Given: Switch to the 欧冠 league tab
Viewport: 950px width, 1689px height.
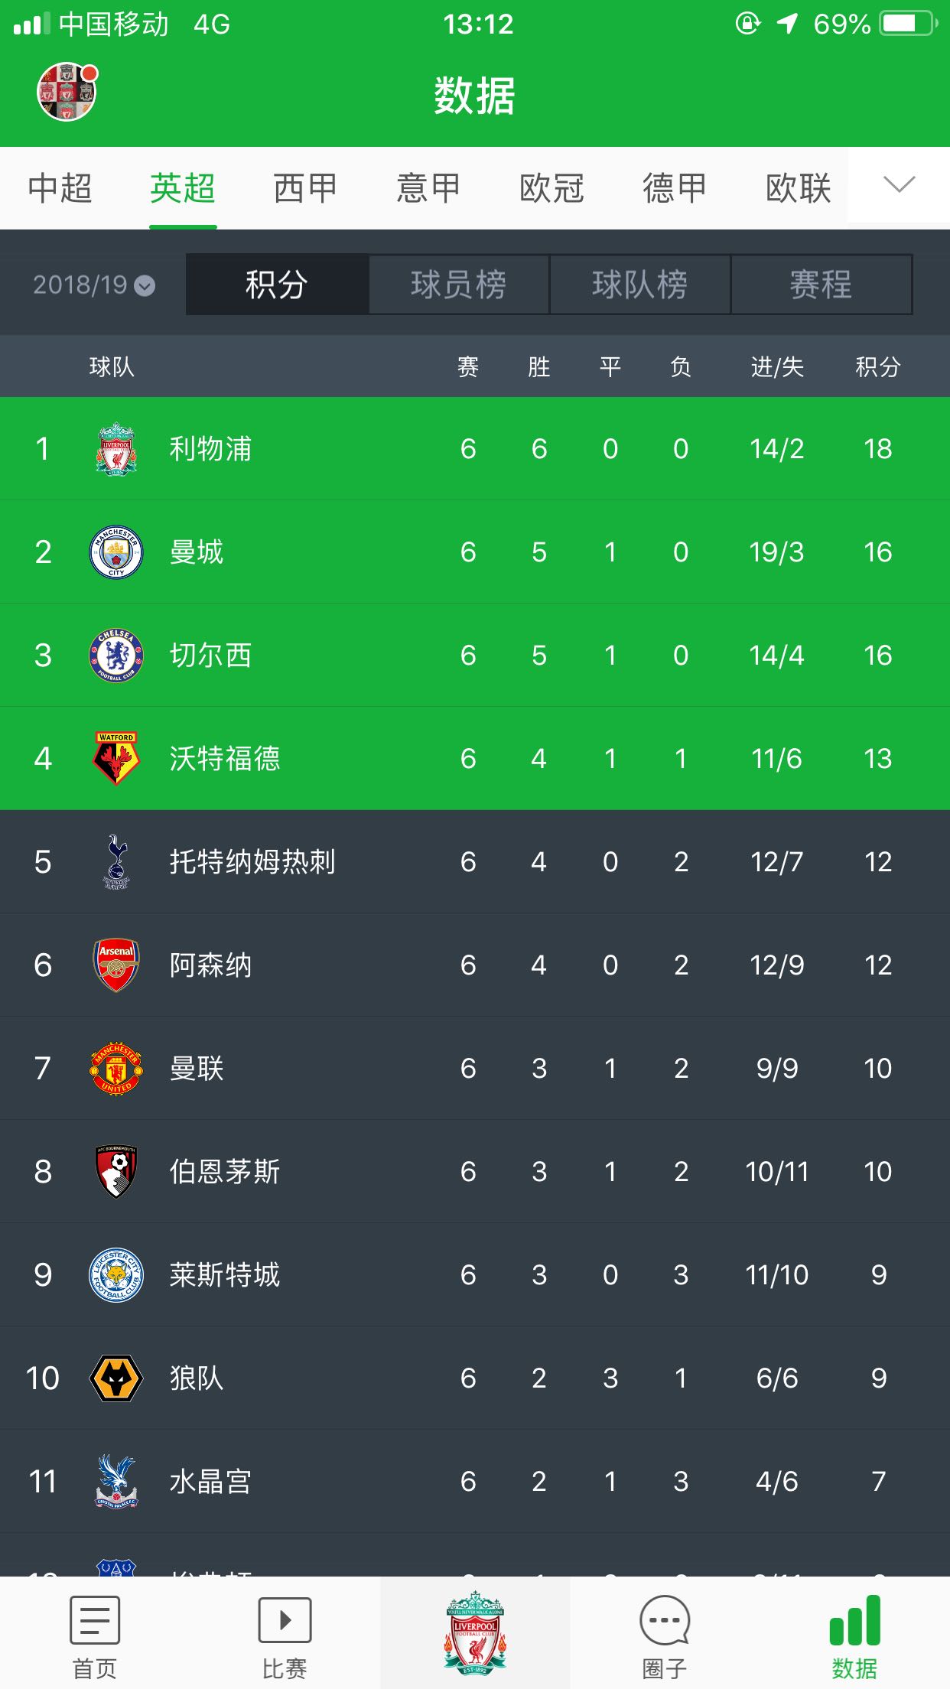Looking at the screenshot, I should [551, 188].
